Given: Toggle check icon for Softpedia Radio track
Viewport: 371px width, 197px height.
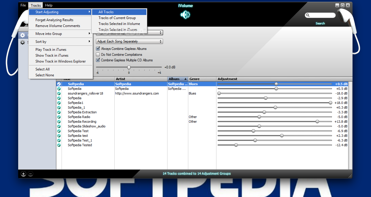Looking at the screenshot, I should (59, 117).
